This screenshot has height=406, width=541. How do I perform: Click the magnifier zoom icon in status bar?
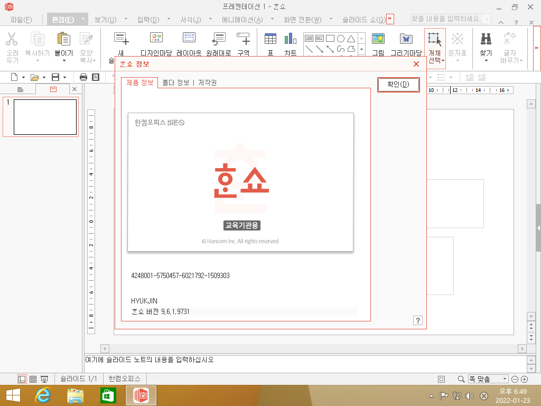click(461, 379)
